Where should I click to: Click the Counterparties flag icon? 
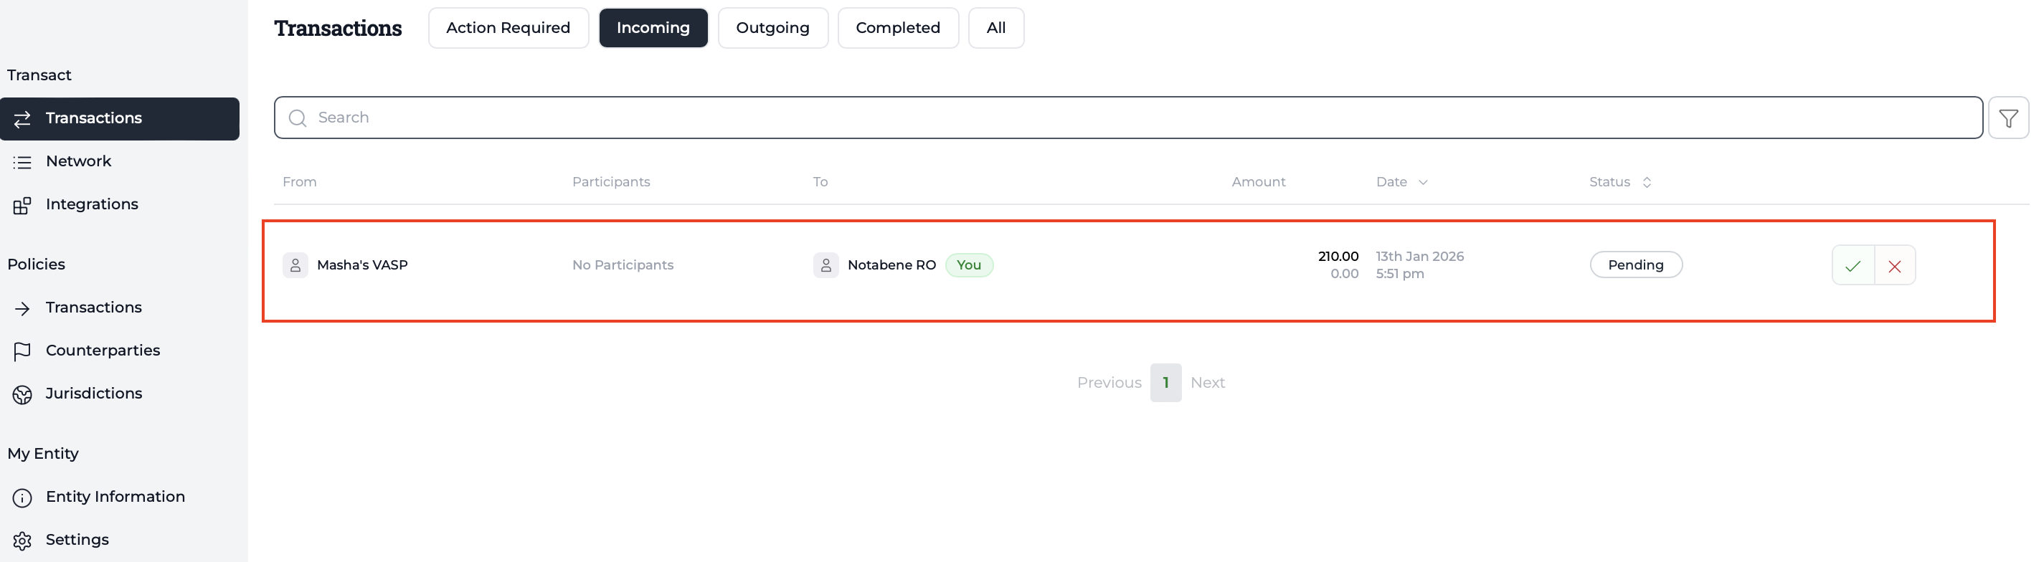[x=22, y=351]
